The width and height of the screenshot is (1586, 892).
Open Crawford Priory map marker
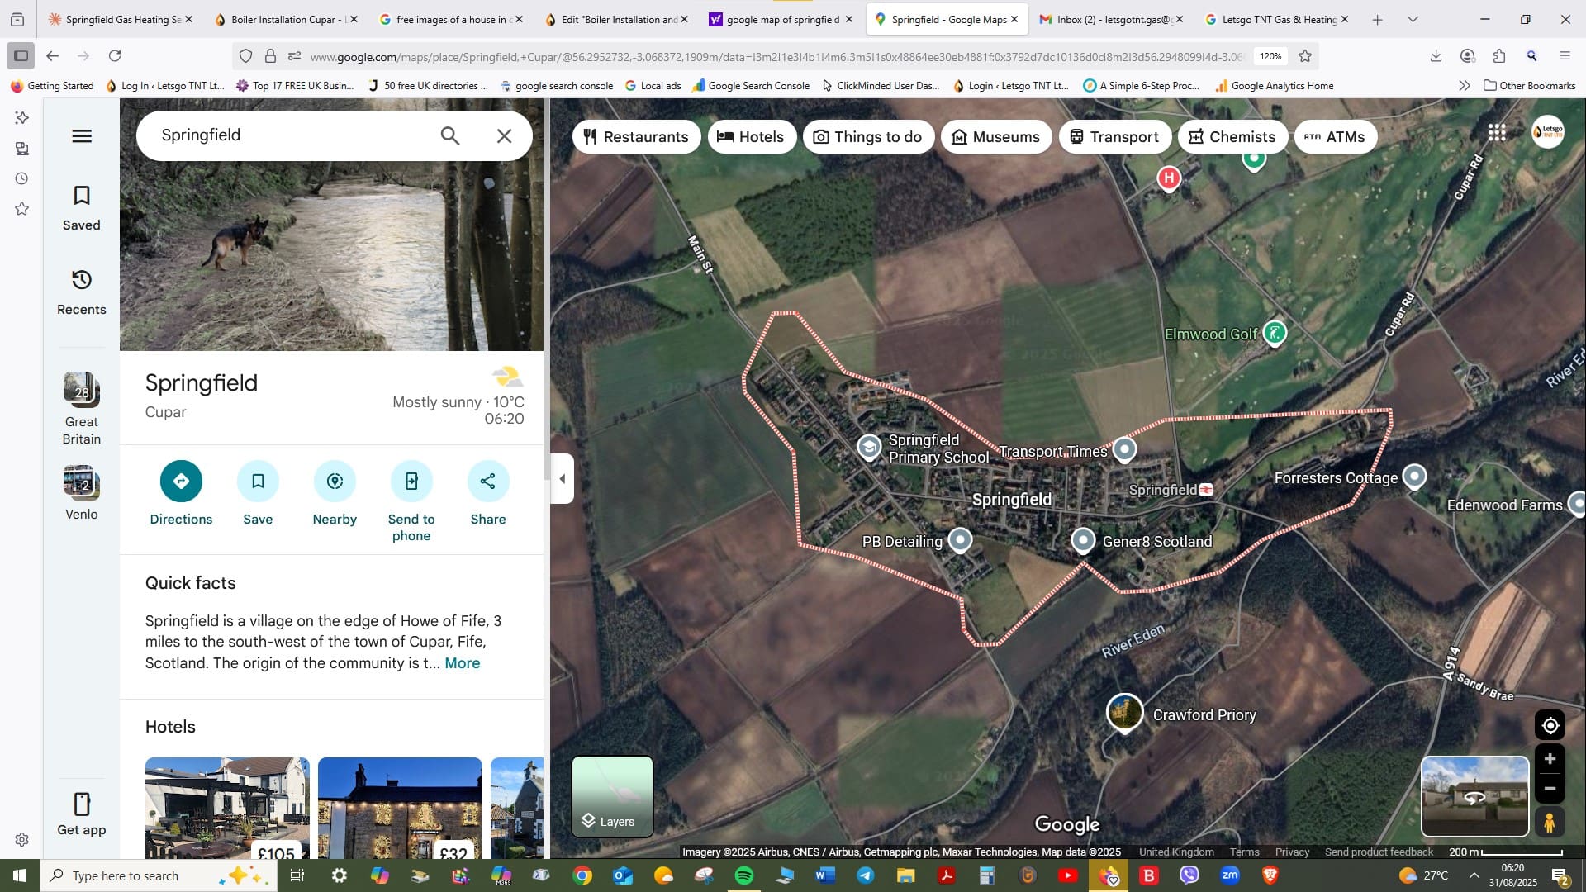point(1124,712)
